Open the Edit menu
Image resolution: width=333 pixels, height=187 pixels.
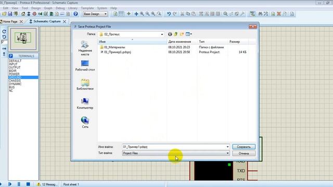click(6, 8)
